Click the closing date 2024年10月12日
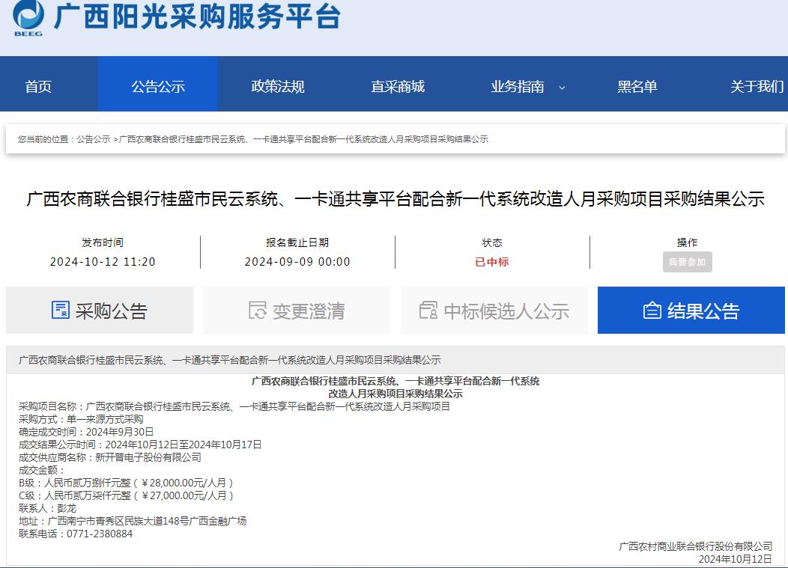 [x=736, y=559]
